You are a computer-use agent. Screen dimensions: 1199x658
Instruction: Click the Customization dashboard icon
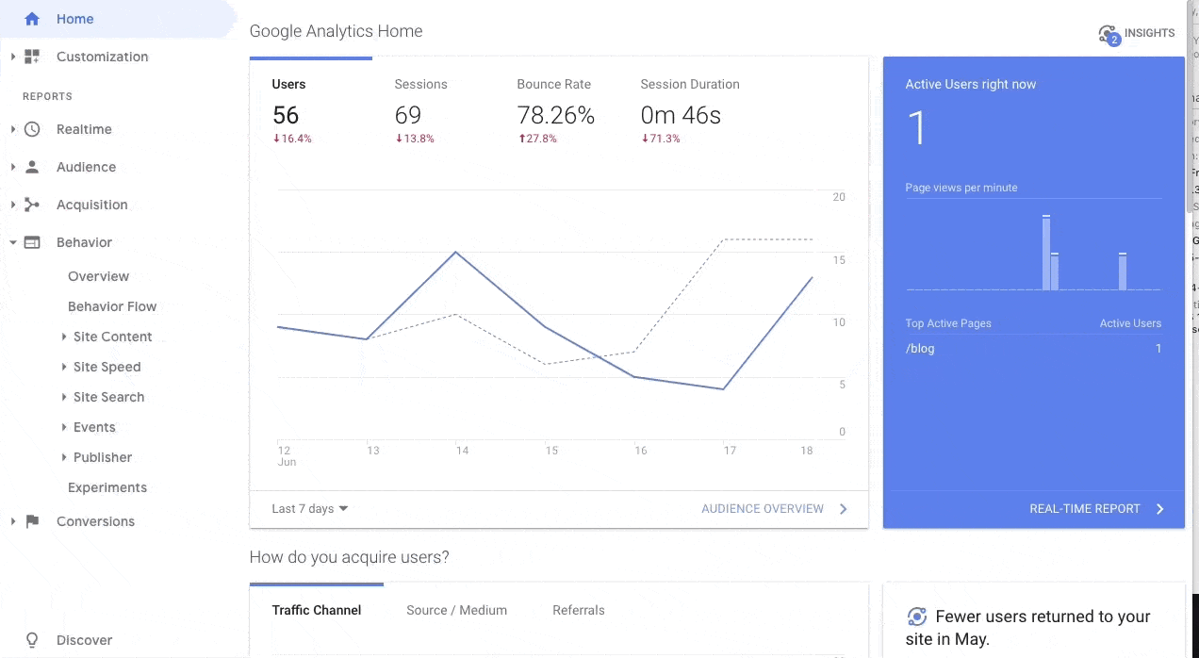pos(32,57)
